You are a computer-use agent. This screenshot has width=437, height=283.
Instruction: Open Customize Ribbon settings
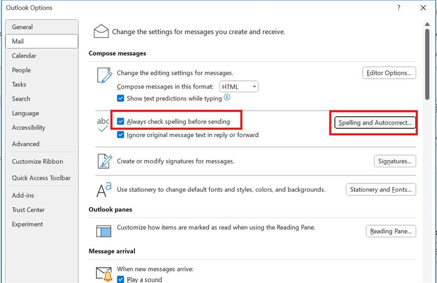42,161
